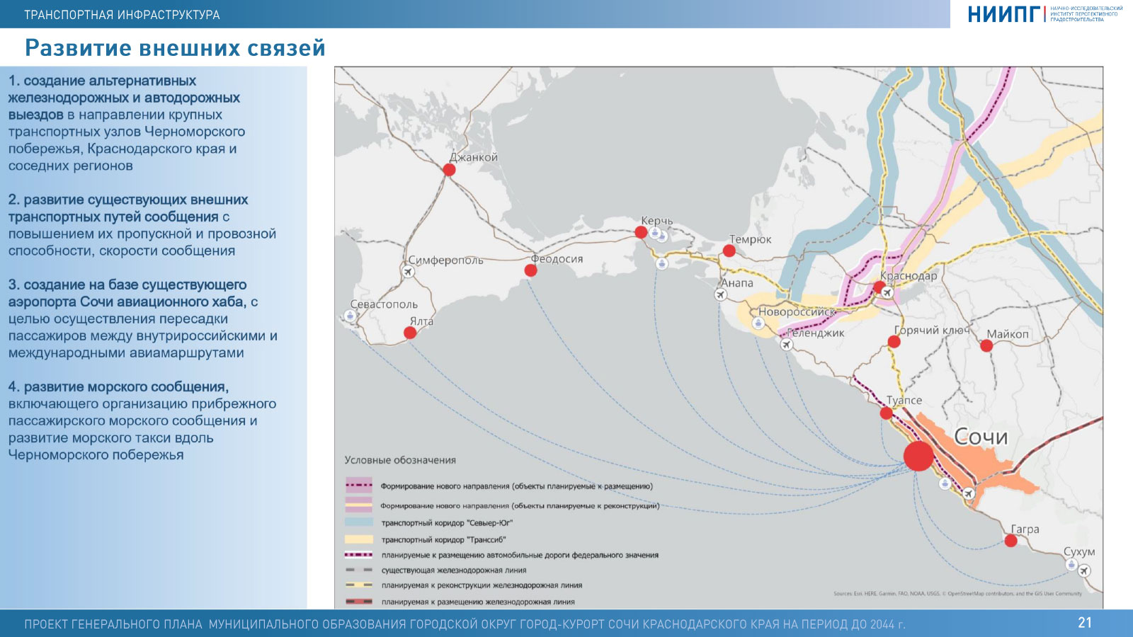
Task: Click the ship port icon on Sochi coast
Action: tap(945, 483)
